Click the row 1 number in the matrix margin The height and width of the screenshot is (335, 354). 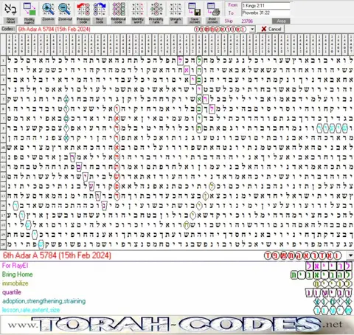click(3, 61)
